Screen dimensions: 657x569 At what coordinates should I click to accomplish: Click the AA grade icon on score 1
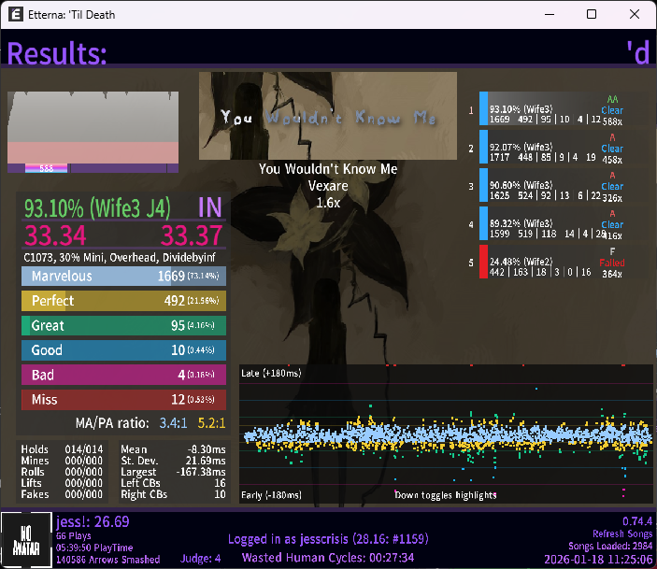point(612,99)
